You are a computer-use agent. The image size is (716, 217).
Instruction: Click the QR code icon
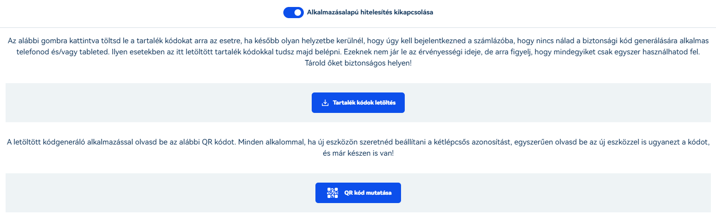333,193
